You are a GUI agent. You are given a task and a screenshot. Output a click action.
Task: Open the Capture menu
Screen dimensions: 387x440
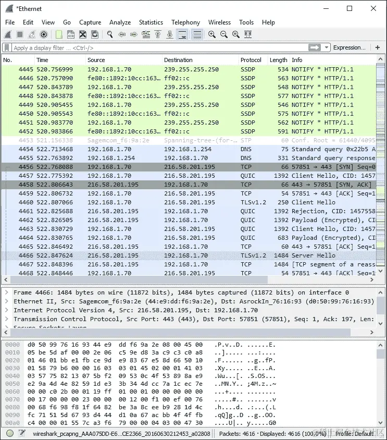90,22
